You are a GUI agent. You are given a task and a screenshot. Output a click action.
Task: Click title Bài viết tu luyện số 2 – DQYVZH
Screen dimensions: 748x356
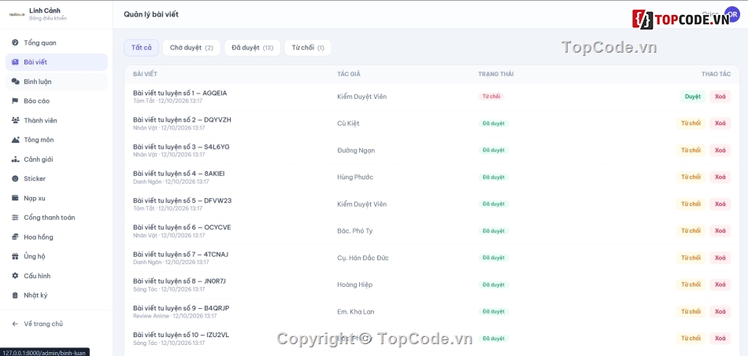(x=182, y=119)
